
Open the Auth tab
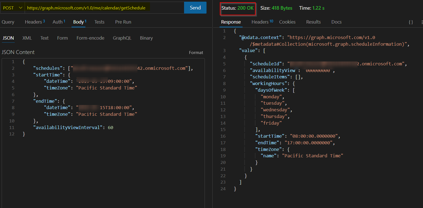[x=59, y=22]
